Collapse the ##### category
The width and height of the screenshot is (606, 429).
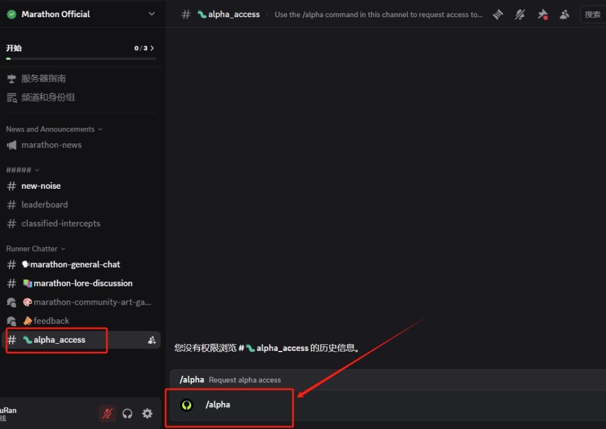[22, 170]
